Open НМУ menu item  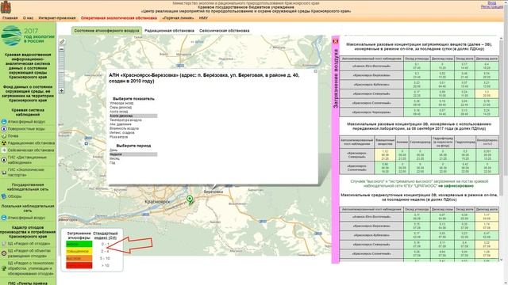(203, 18)
